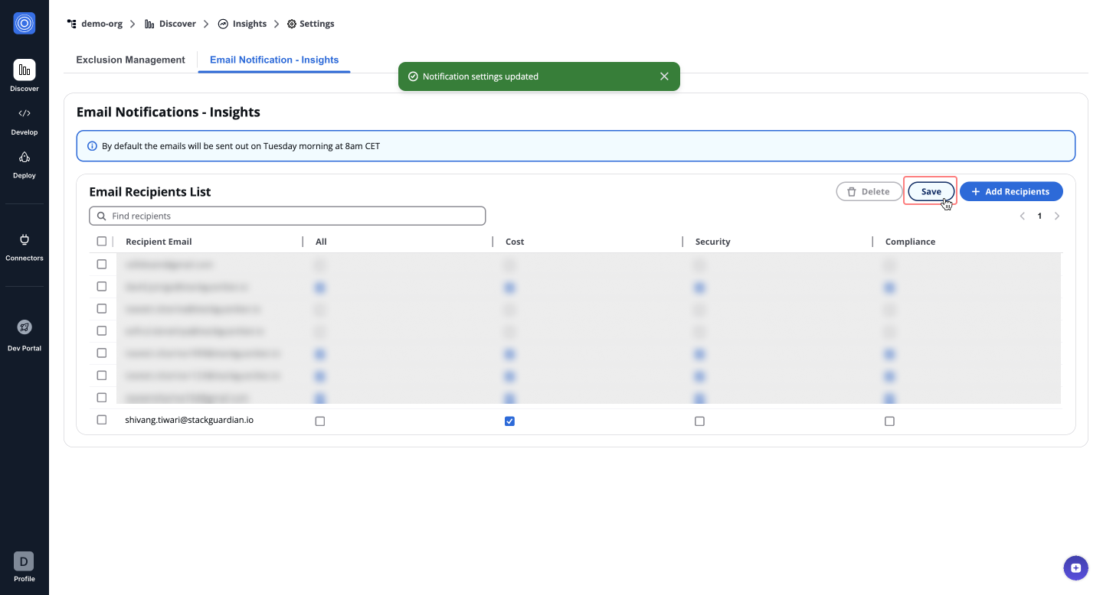Image resolution: width=1103 pixels, height=595 pixels.
Task: Launch the Dev Portal rocket icon
Action: point(25,327)
